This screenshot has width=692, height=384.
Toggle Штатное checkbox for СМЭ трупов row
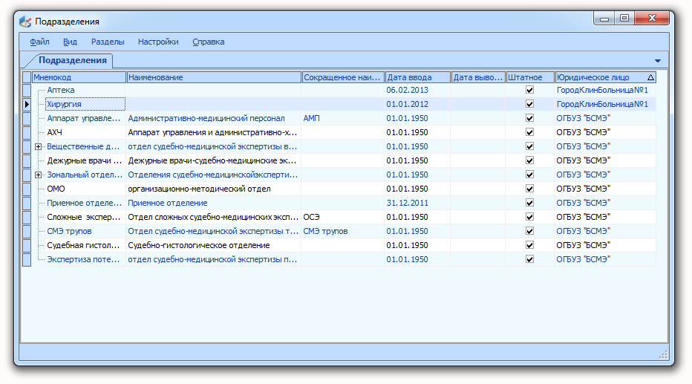click(x=529, y=231)
